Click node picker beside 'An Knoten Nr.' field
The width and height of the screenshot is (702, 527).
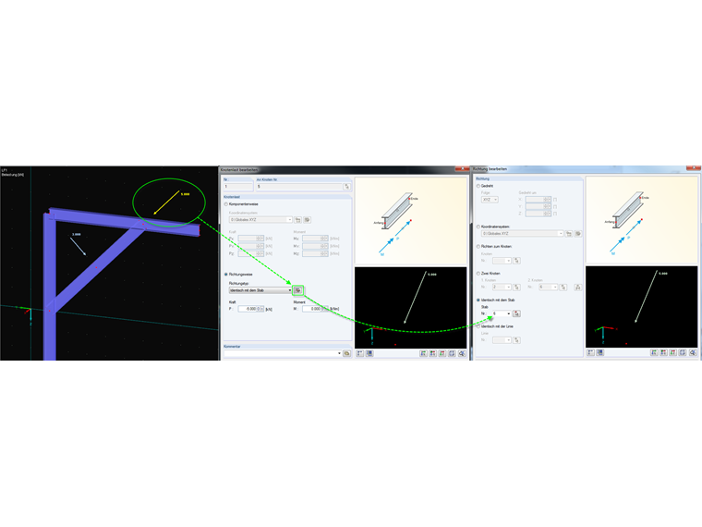coord(346,187)
